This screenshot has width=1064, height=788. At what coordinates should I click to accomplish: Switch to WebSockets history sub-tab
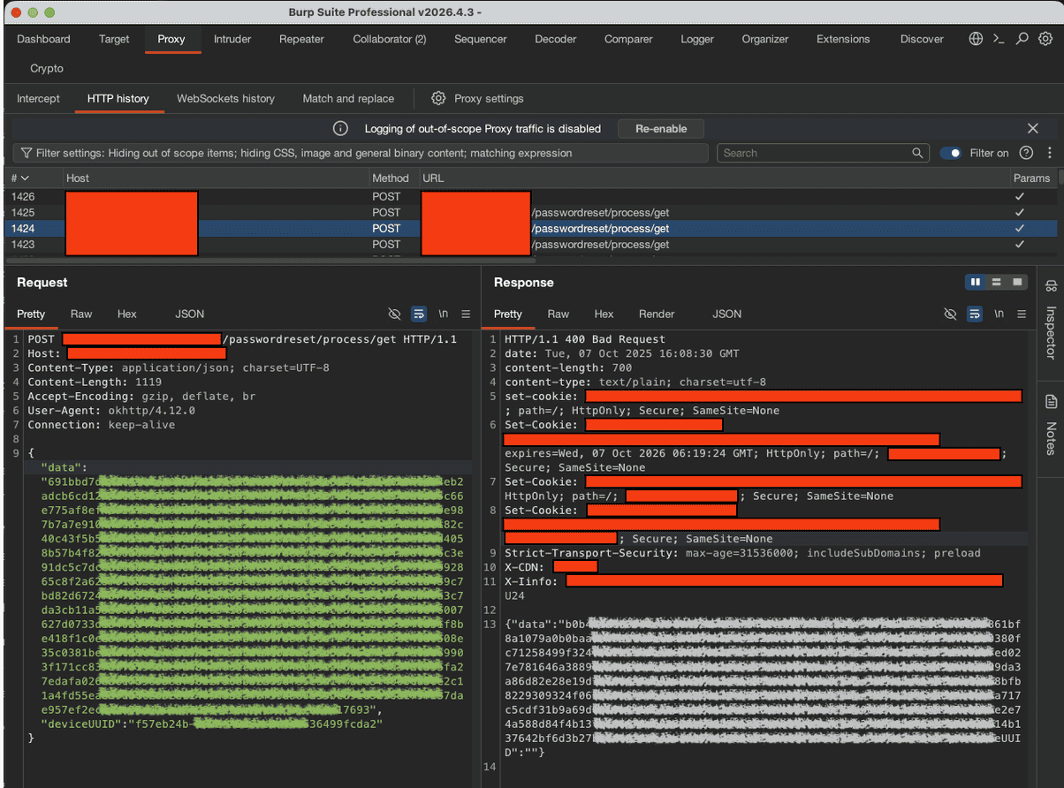(225, 98)
